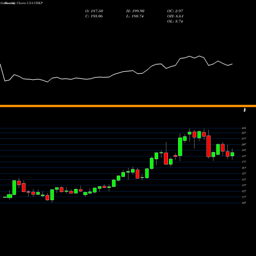Select the 'OC: 2.97' reading

point(175,11)
